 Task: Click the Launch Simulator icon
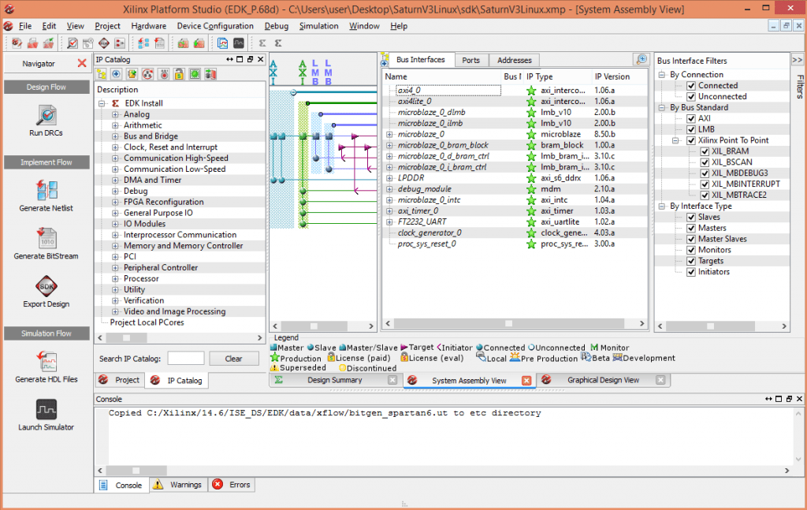(46, 409)
